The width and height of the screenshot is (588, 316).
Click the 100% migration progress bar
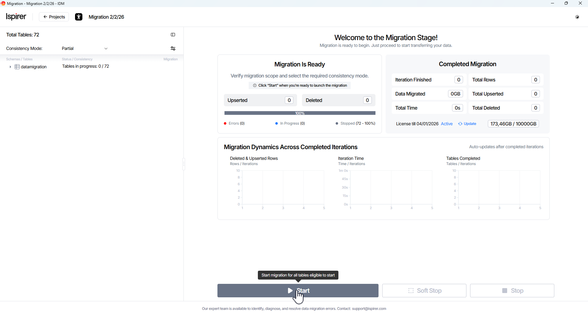coord(300,113)
